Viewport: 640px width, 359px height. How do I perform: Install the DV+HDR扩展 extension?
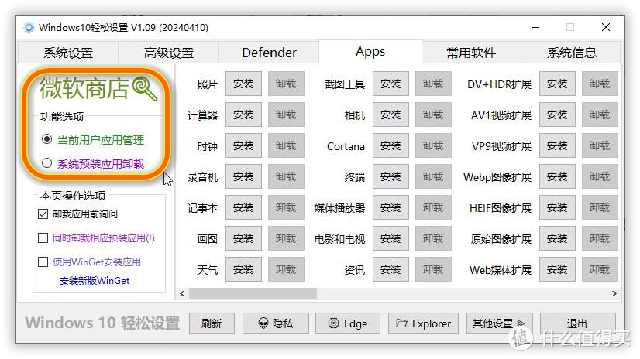557,84
